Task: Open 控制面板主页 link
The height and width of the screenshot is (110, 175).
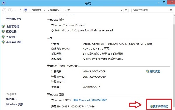Action: pos(14,19)
